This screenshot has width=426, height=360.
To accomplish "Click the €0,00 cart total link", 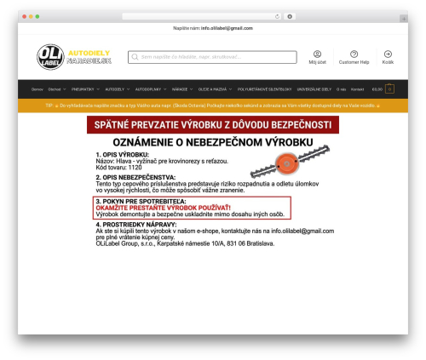I will [377, 89].
